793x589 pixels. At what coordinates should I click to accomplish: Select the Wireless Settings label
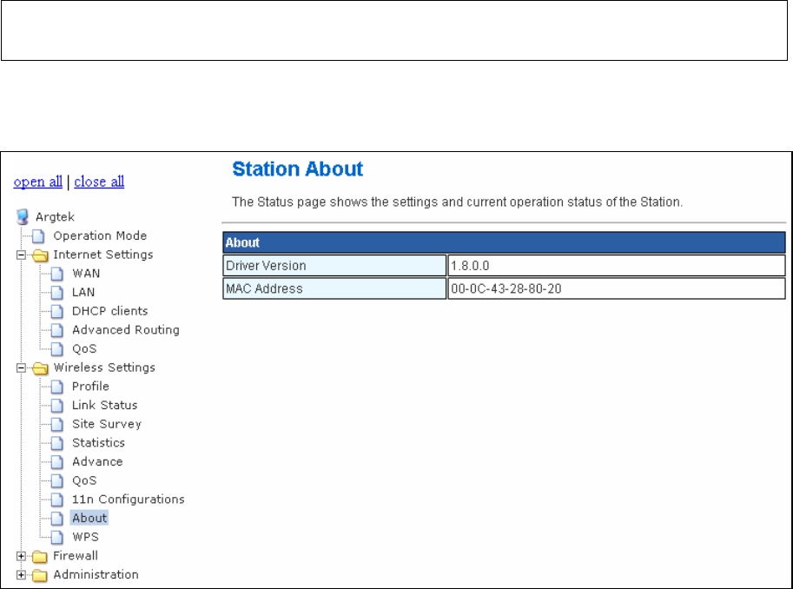pos(104,367)
